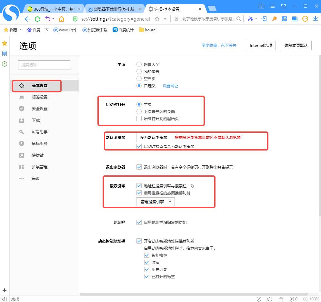Switch to 浏览器下载排行榜 tab
Screen dimensions: 321x302
[x=114, y=9]
